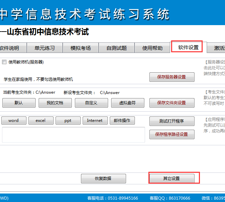Screen dimensions: 225x202
Task: Click the word program button
Action: click(14, 121)
